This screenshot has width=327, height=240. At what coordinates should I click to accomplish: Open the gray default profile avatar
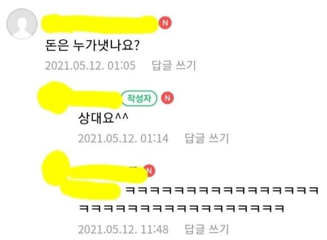[22, 24]
